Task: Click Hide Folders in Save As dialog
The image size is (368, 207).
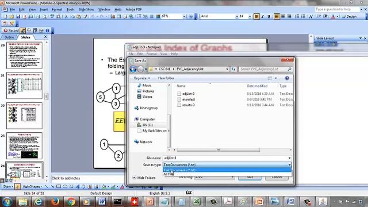Action: [144, 178]
